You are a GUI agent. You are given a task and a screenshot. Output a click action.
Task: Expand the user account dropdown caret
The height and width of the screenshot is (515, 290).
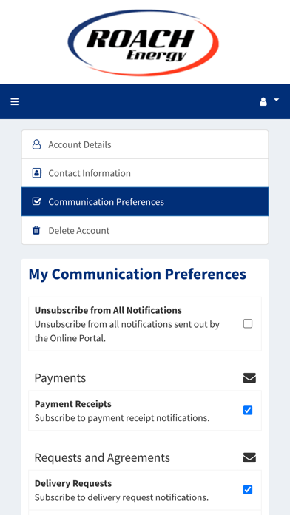coord(276,99)
